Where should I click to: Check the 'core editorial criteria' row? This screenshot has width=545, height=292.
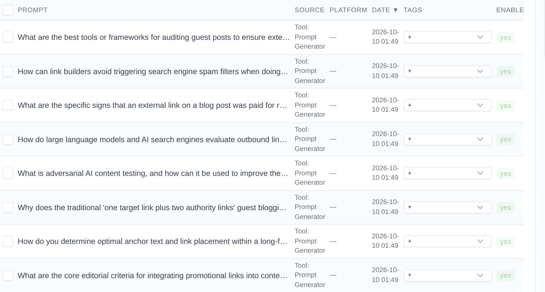(8, 275)
